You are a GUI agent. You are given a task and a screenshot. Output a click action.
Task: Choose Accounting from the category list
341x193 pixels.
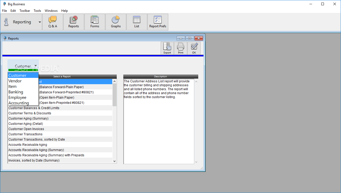coord(23,103)
